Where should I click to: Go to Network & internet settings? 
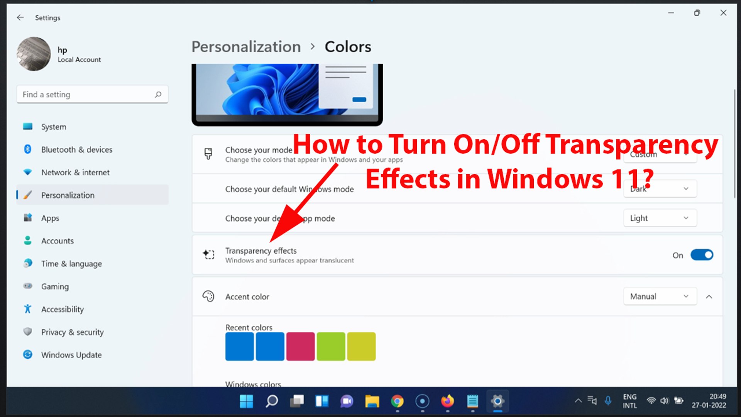coord(75,172)
